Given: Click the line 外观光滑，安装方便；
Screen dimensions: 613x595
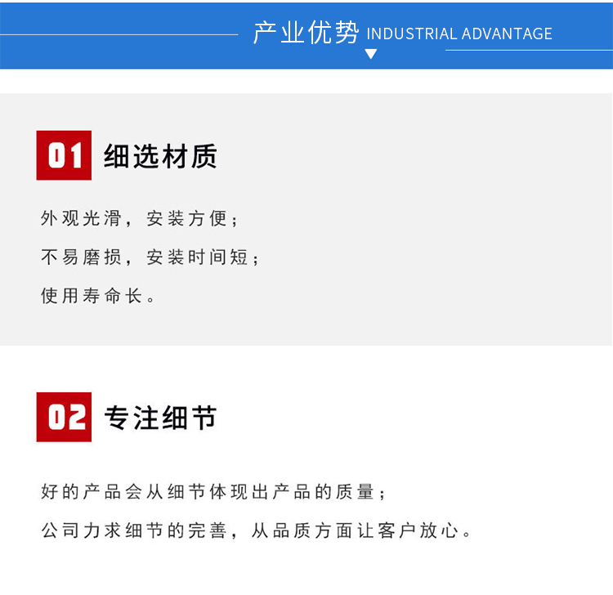Looking at the screenshot, I should coord(140,218).
